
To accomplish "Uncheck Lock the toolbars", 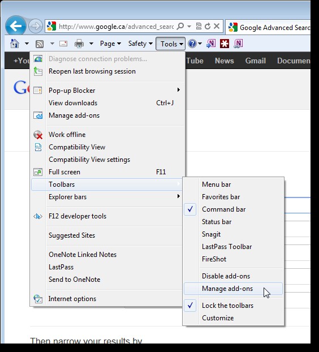I will pyautogui.click(x=233, y=306).
